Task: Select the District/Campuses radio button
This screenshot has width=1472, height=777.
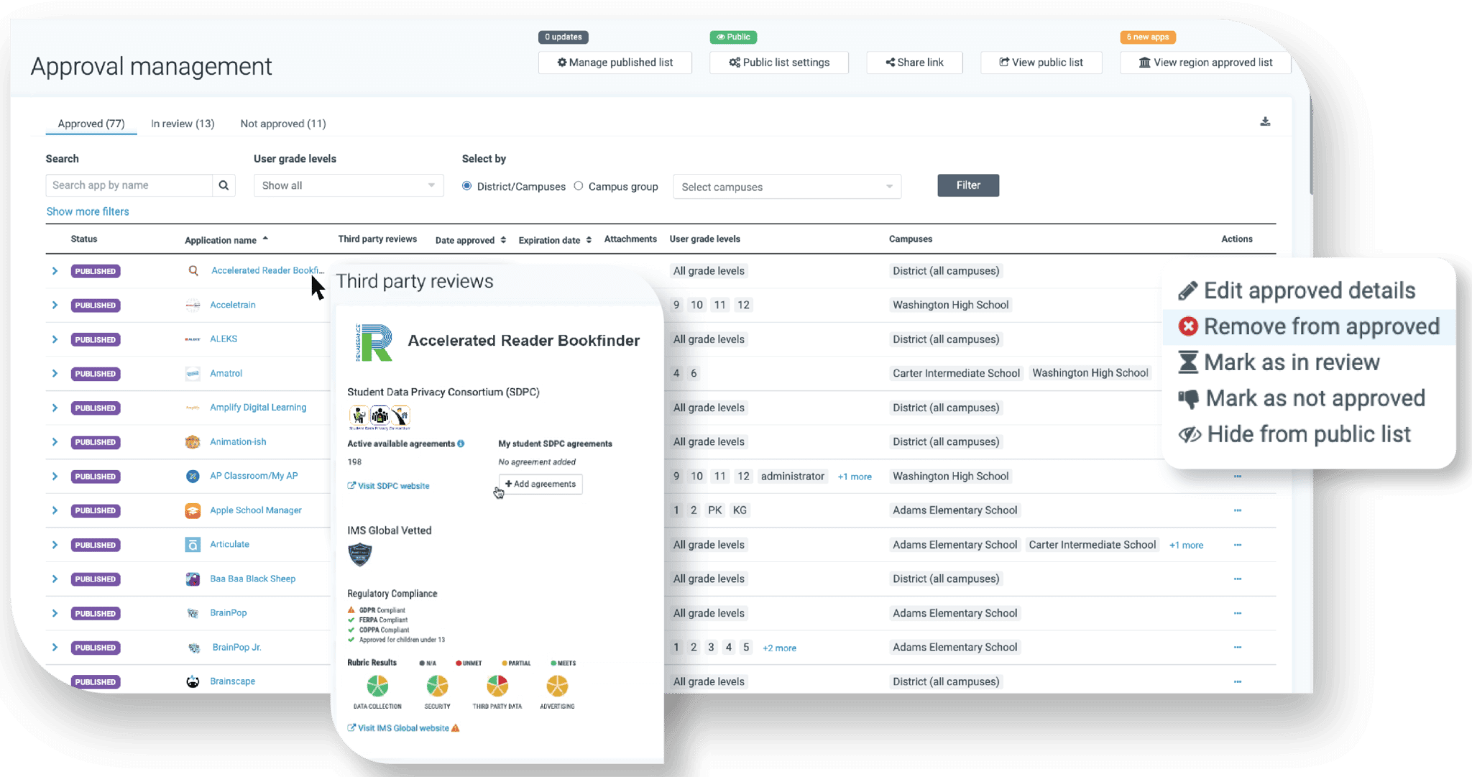Action: [467, 186]
